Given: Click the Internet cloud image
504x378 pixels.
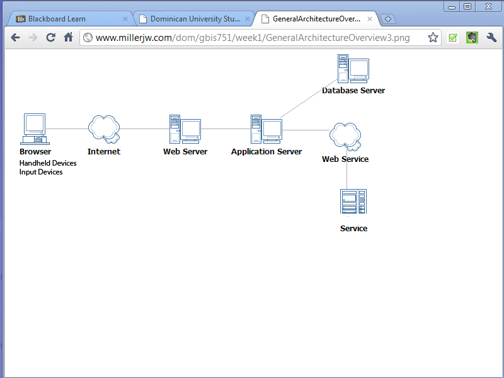Looking at the screenshot, I should coord(104,129).
